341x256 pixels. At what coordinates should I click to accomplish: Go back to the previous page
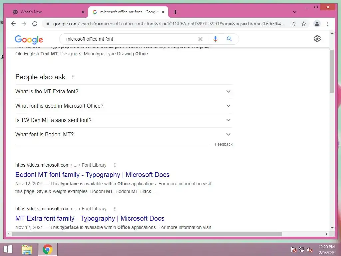pyautogui.click(x=13, y=24)
